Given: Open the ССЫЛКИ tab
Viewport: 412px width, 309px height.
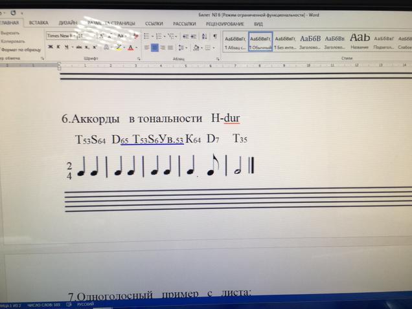Looking at the screenshot, I should (154, 24).
